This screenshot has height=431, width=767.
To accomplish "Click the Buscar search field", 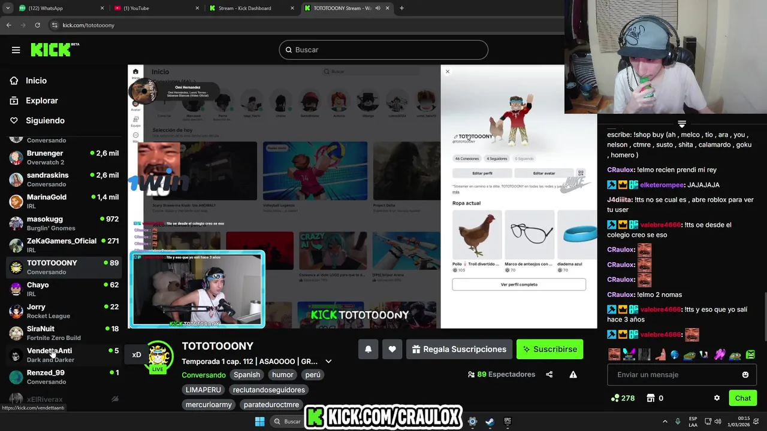I will (383, 50).
